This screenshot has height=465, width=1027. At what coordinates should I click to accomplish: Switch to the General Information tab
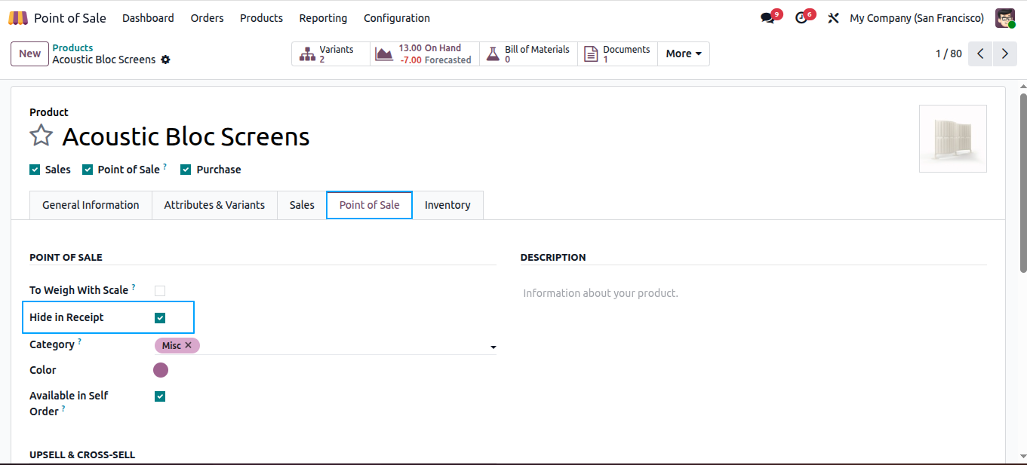click(91, 205)
